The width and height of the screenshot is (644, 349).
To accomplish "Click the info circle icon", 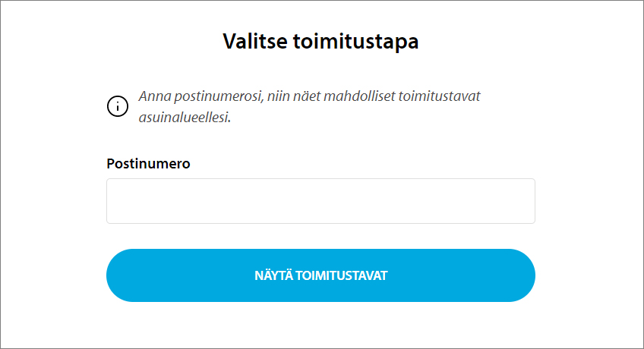I will click(118, 107).
